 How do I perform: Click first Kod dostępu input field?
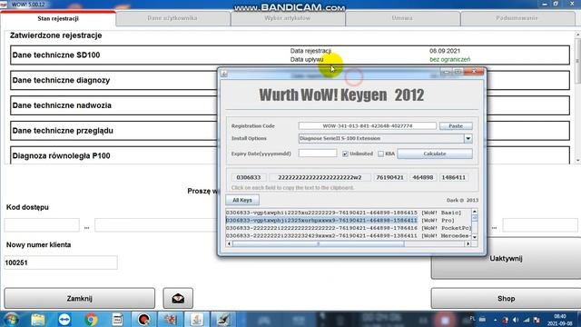coord(42,225)
